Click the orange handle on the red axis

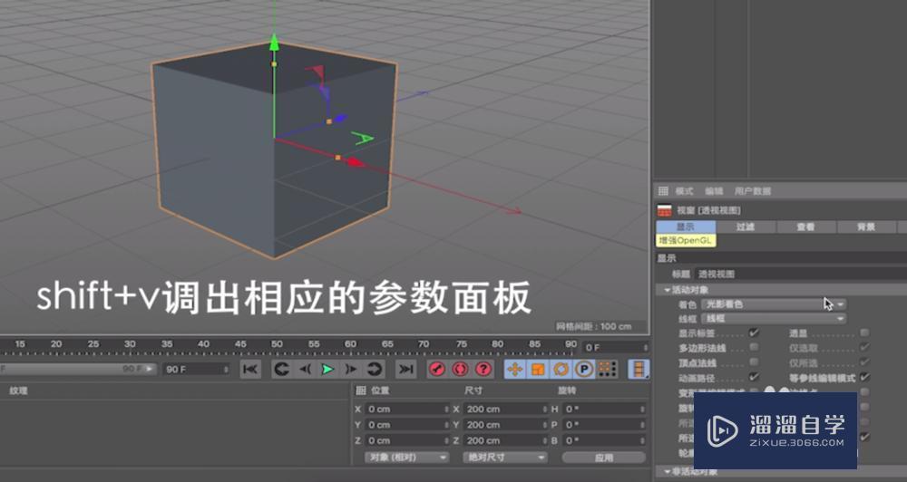click(337, 158)
